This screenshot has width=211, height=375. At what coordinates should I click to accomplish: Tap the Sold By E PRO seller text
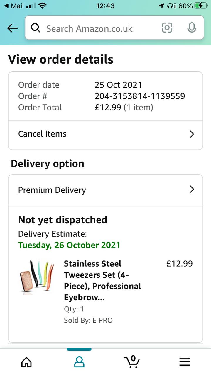point(88,320)
